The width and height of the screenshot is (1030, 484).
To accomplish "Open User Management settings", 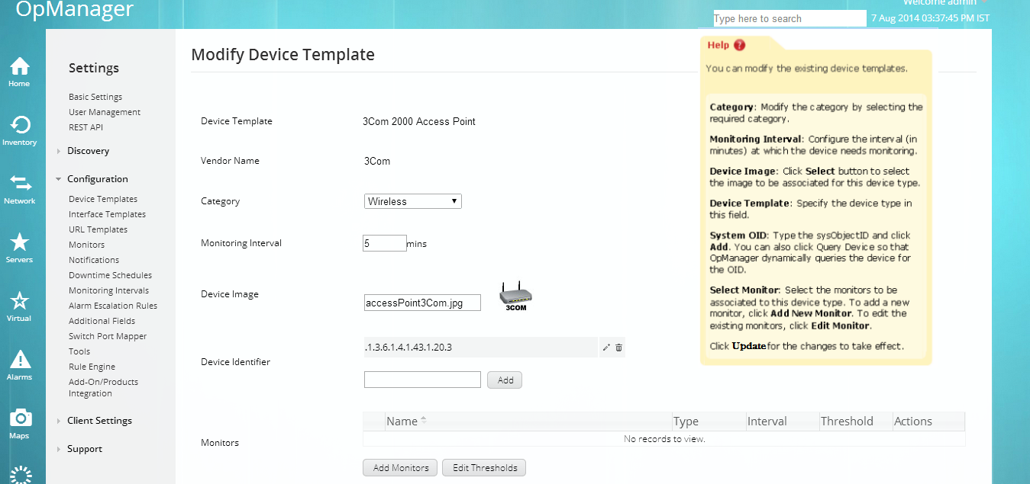I will click(105, 112).
